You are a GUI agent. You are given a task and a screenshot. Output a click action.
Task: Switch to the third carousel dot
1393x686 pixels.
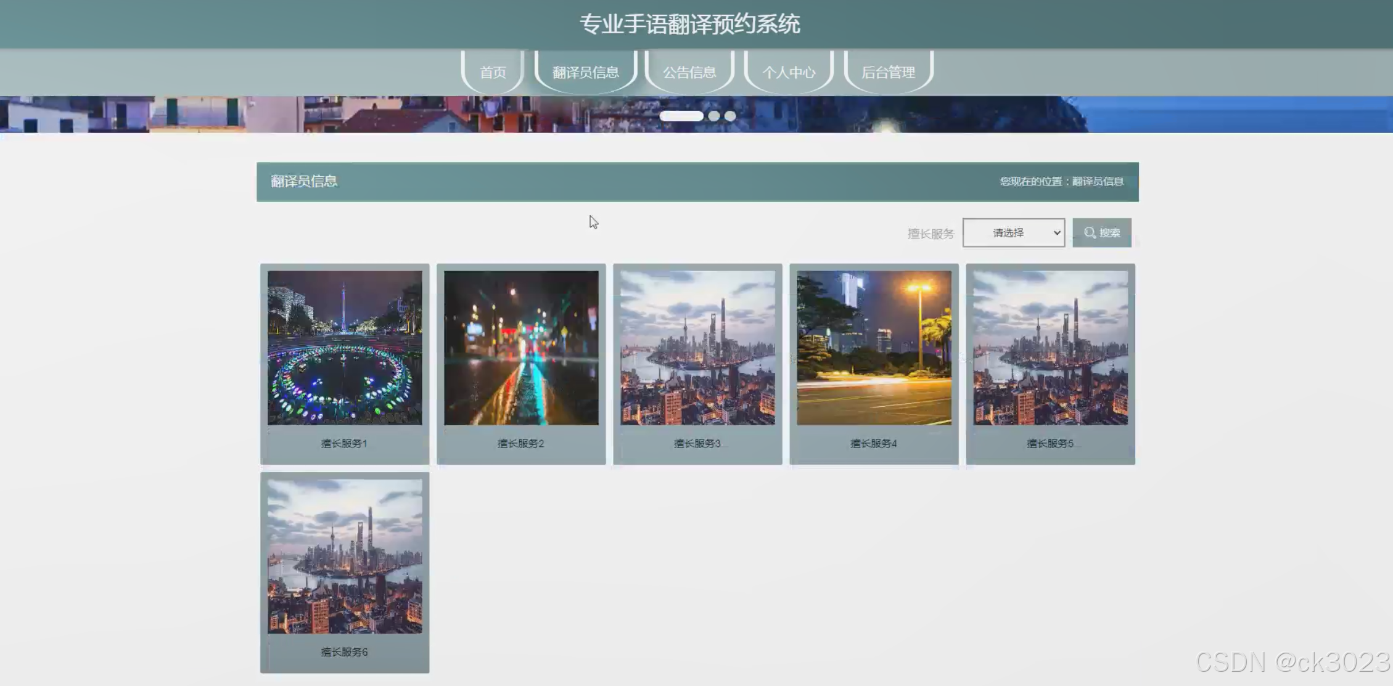730,116
